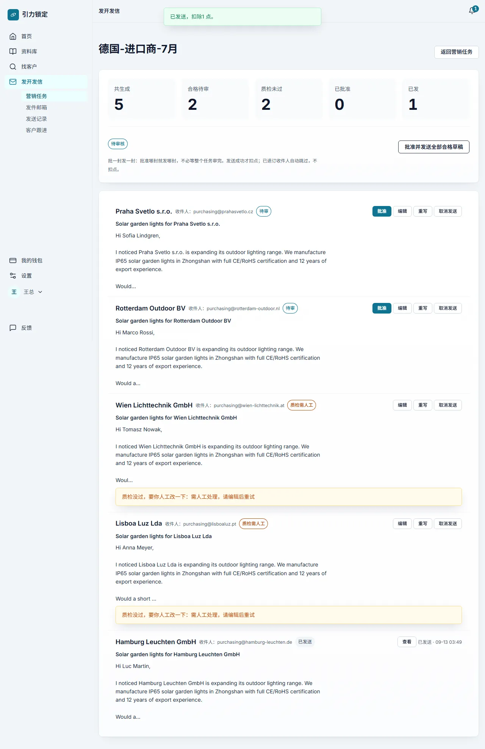This screenshot has height=749, width=485.
Task: Click the 引力锁定 logo icon
Action: point(13,14)
